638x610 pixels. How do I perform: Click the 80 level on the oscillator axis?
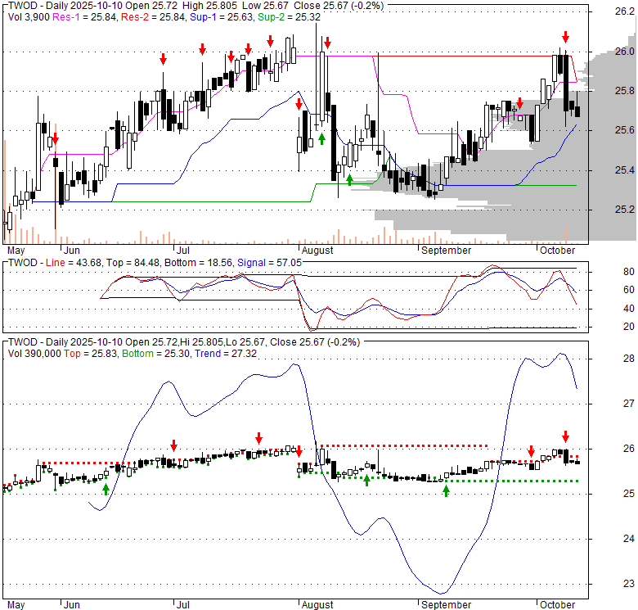[629, 272]
